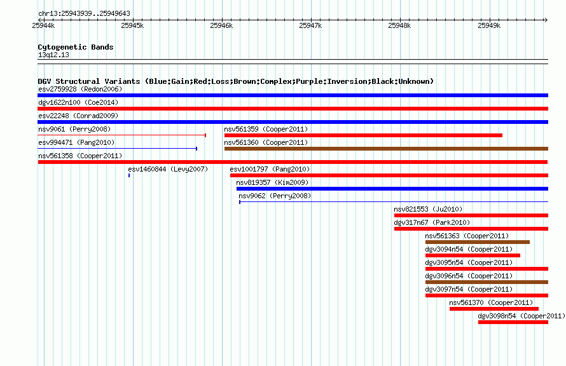Select the dgv3095n54 (Cooper2011) red bar
The width and height of the screenshot is (566, 366).
[487, 269]
